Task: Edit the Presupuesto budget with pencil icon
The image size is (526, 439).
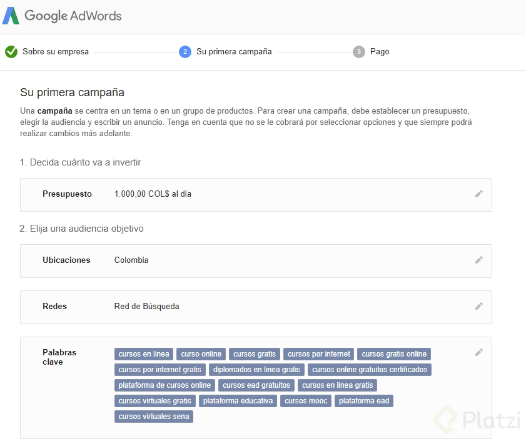Action: pos(479,194)
